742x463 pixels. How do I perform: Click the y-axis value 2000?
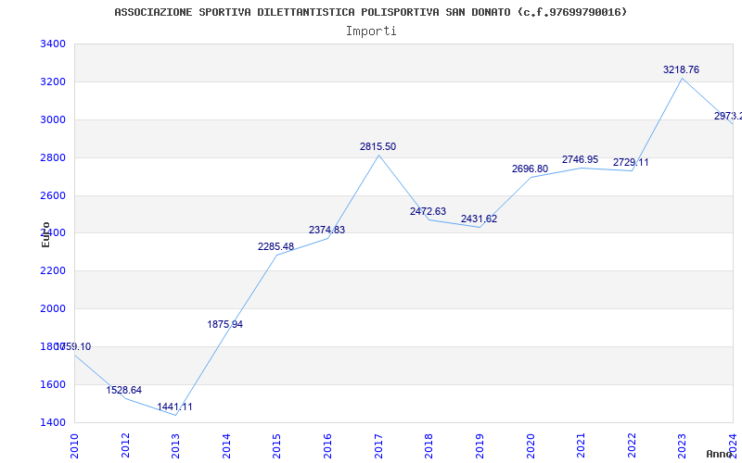click(x=53, y=309)
